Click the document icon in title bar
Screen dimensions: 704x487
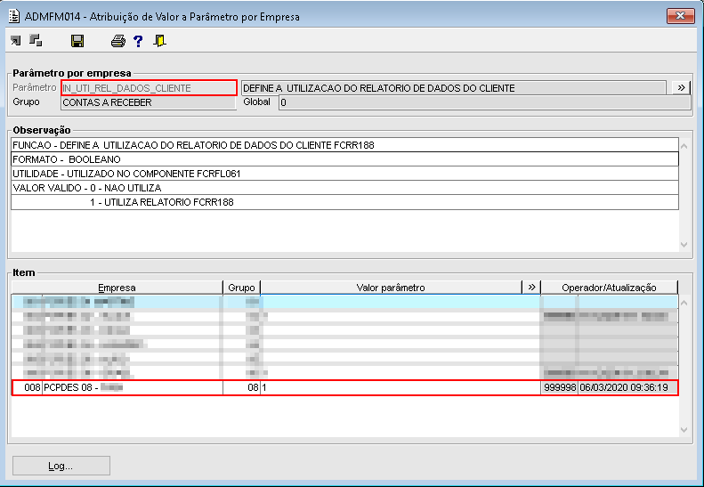click(x=14, y=17)
